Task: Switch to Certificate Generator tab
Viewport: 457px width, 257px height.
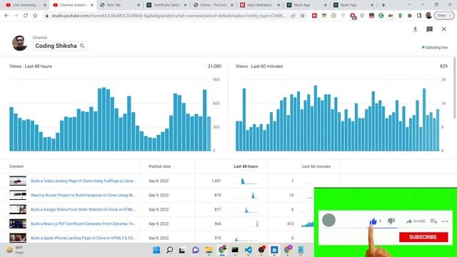Action: (x=166, y=5)
